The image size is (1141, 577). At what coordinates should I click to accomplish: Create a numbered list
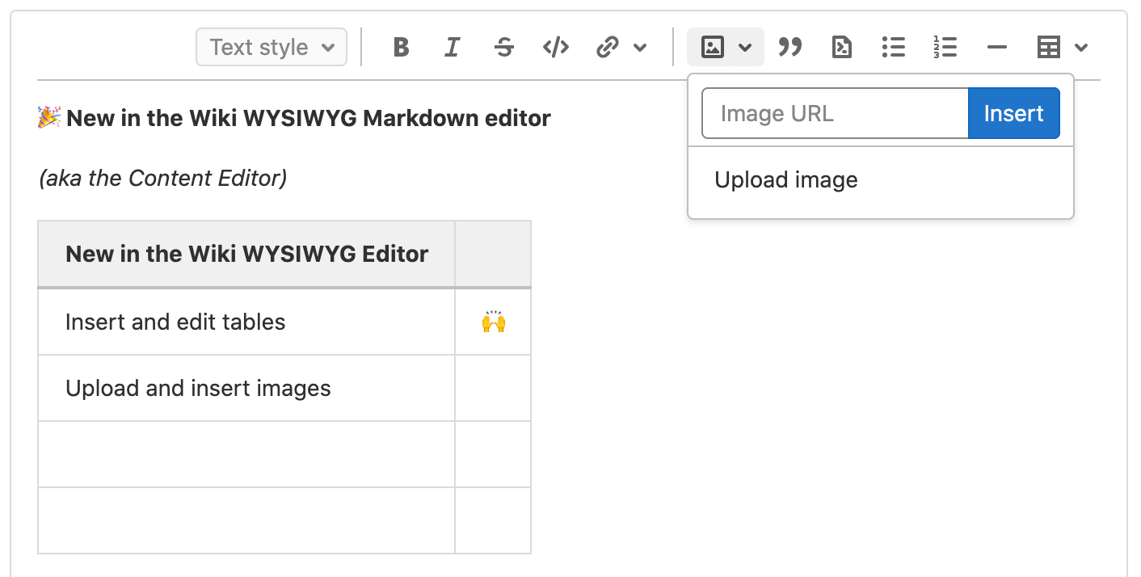pos(945,47)
